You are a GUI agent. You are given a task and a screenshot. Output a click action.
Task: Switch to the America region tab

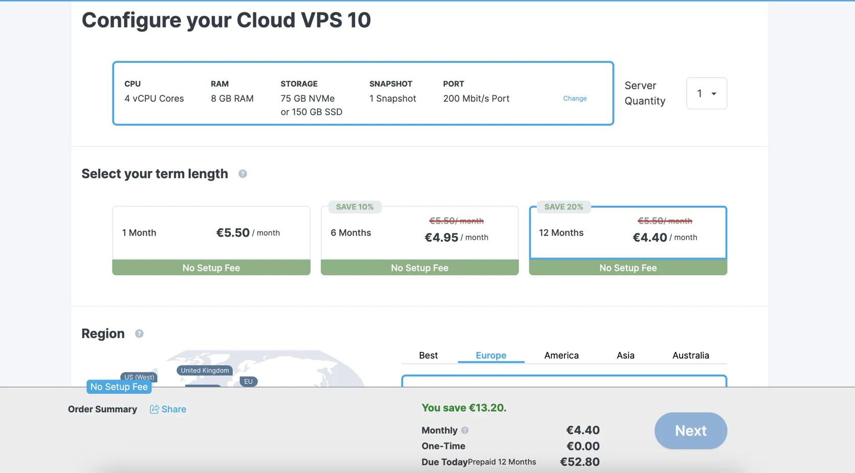(561, 355)
